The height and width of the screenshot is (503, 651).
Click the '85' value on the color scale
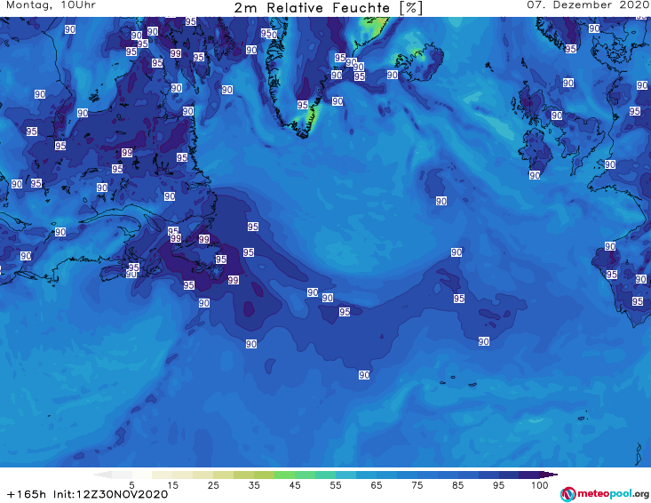(x=457, y=484)
